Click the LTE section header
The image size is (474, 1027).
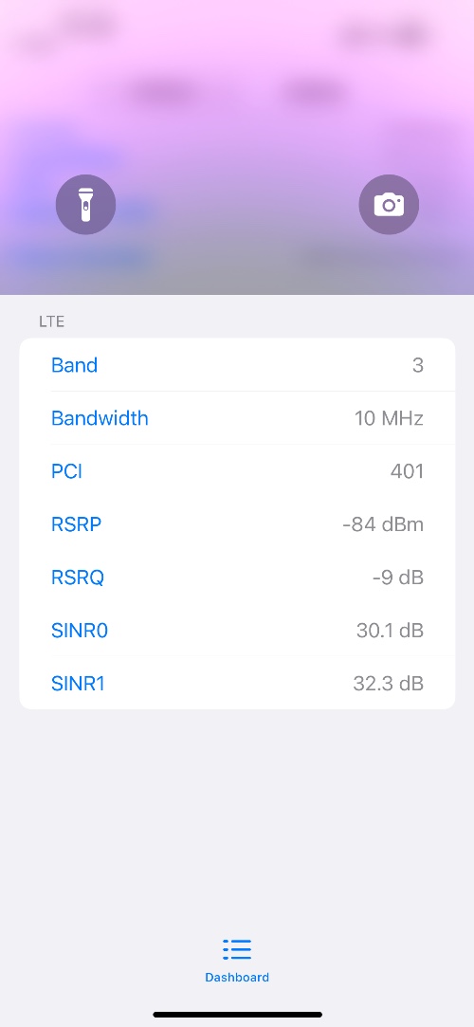point(52,321)
